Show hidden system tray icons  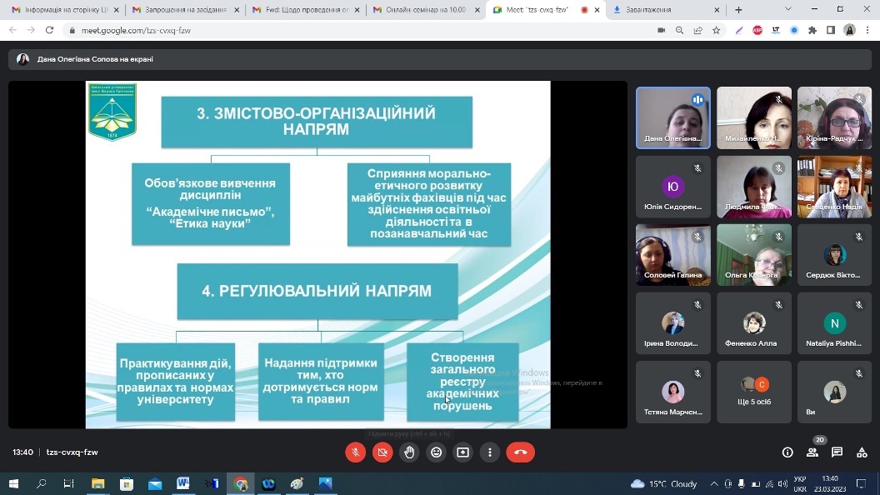pos(714,484)
